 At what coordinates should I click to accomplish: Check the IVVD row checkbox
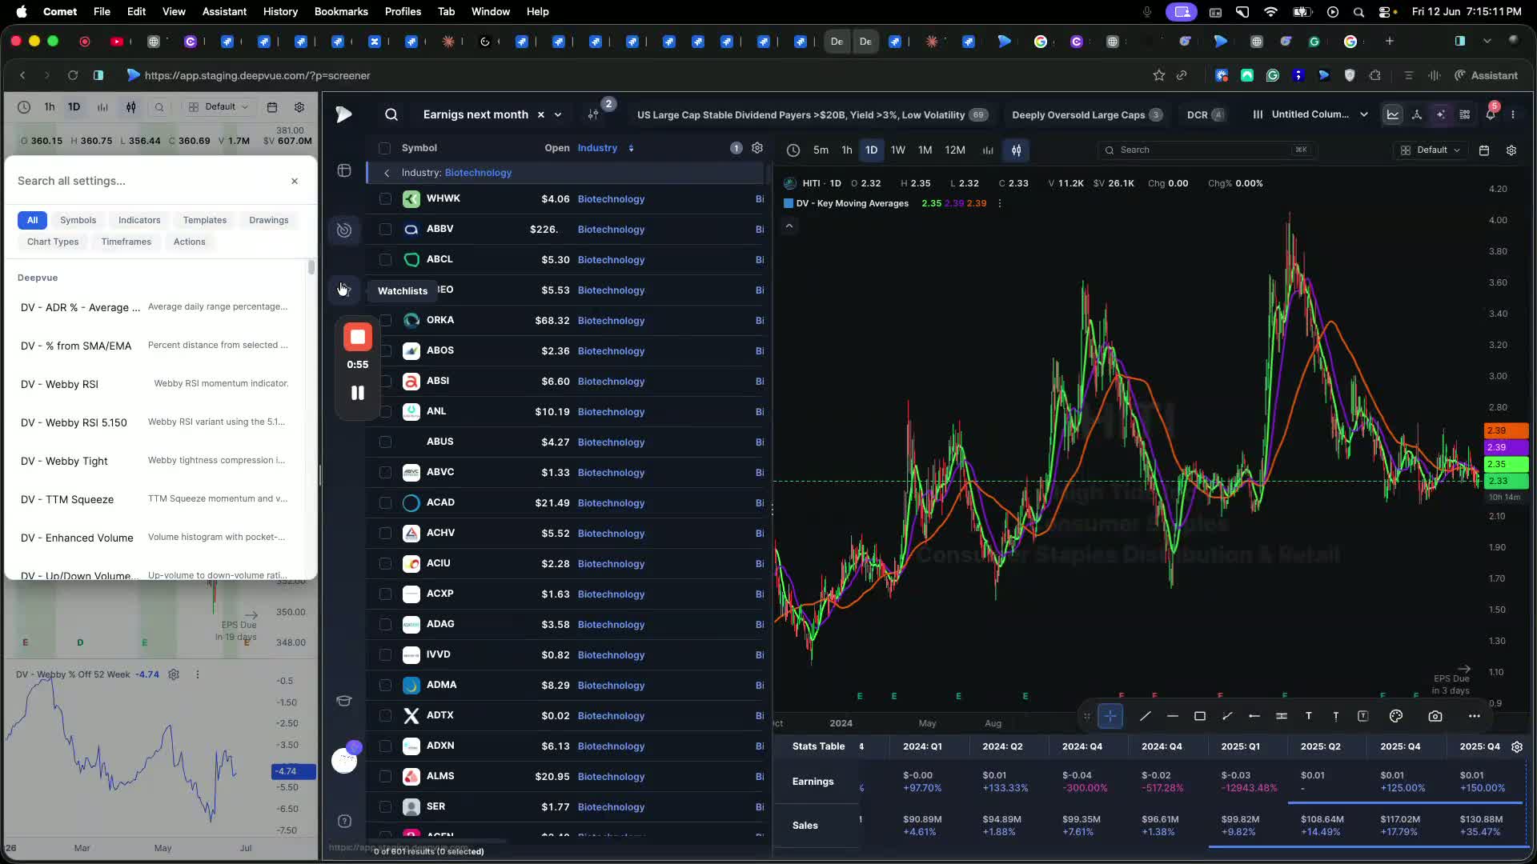[x=385, y=655]
